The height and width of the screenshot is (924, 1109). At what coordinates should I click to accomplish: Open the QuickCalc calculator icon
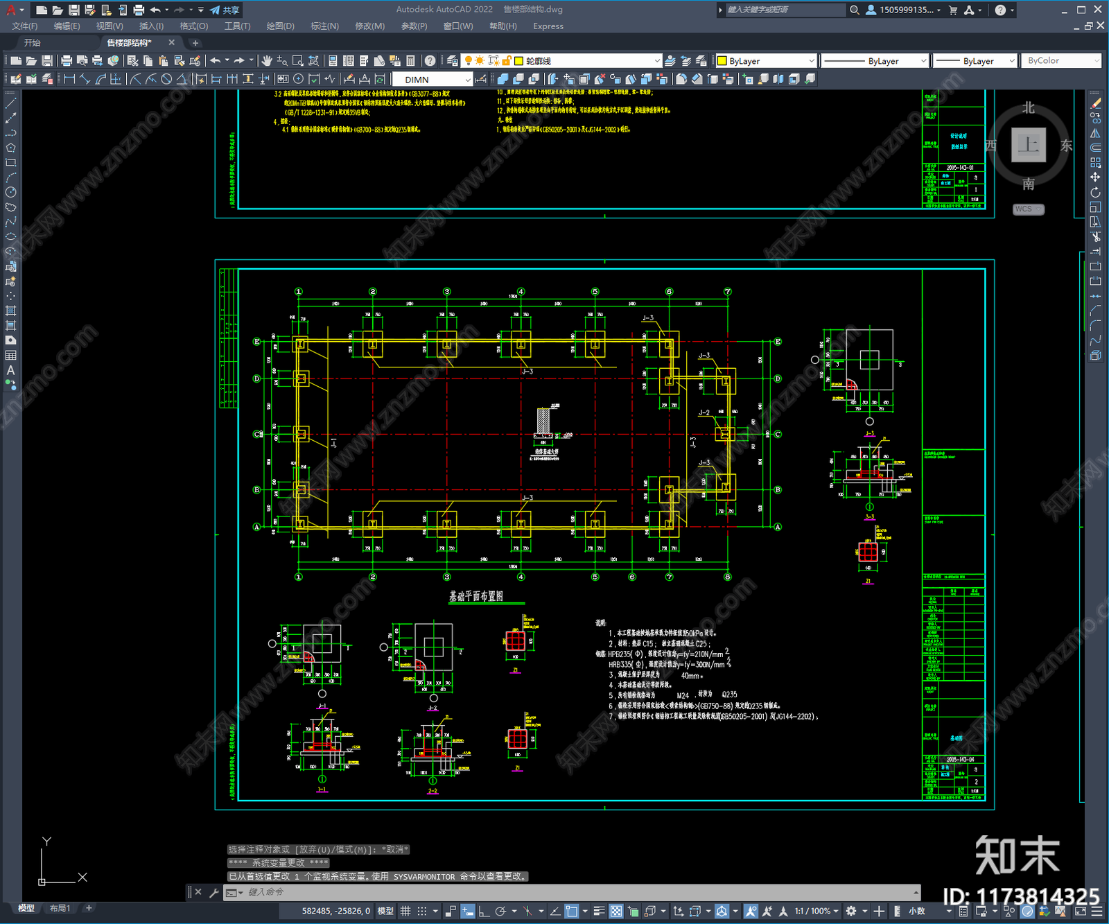coord(410,61)
